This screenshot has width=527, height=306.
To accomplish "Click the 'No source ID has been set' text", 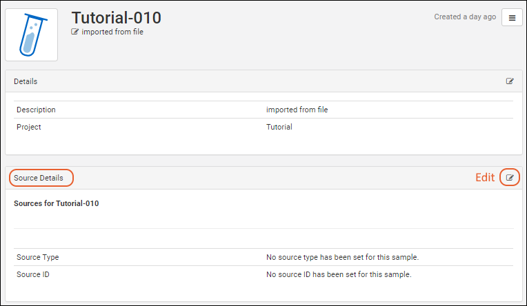I will pos(339,274).
